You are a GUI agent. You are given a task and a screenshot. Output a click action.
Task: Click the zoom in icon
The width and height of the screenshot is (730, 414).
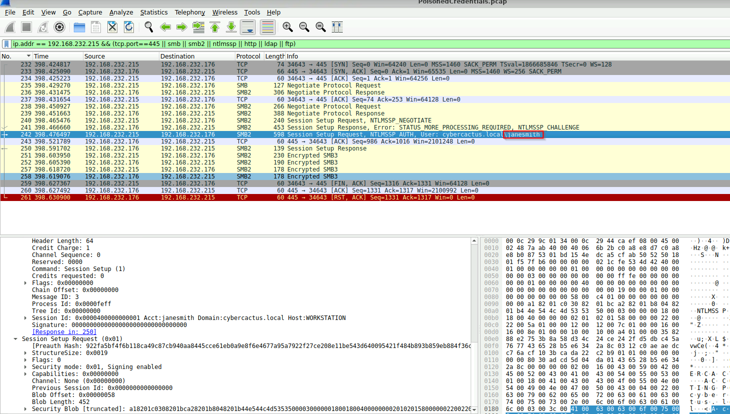[x=288, y=27]
